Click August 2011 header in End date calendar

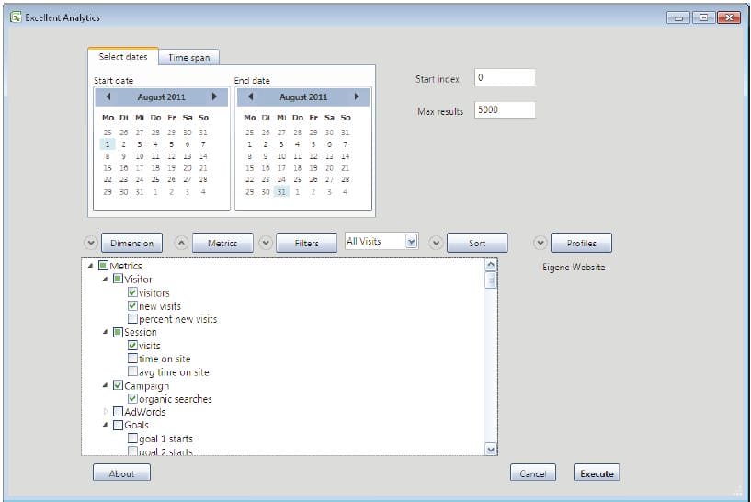pyautogui.click(x=303, y=97)
